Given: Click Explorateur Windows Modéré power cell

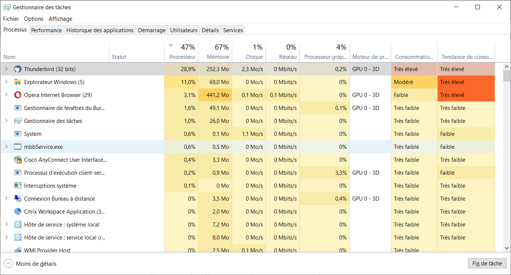Looking at the screenshot, I should [x=414, y=82].
